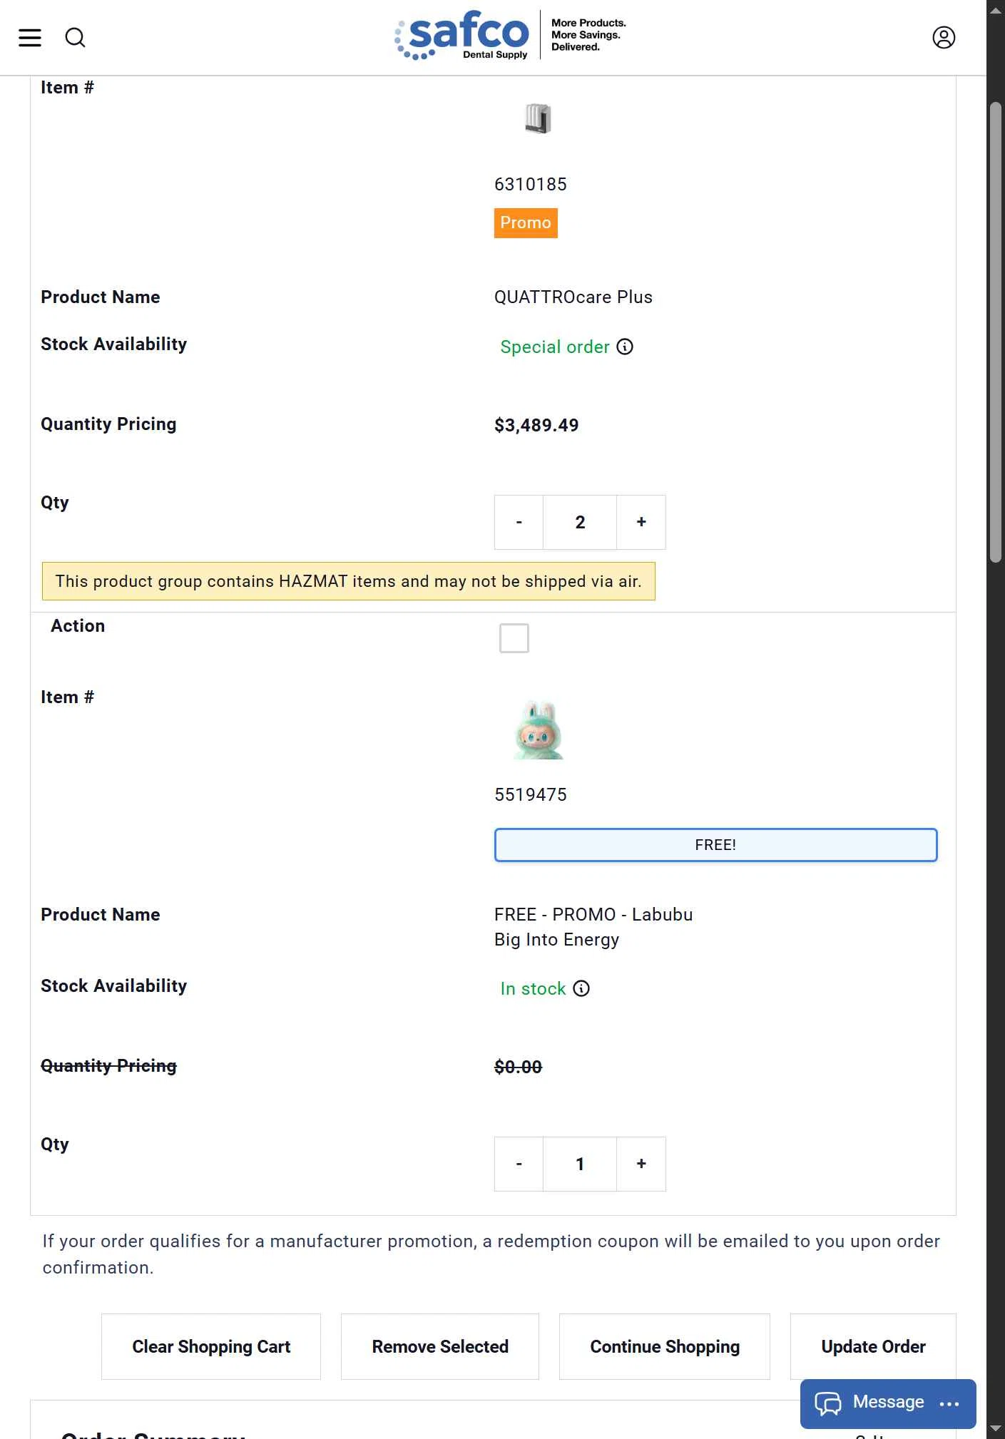Click the HAZMAT shipping warning notice
The height and width of the screenshot is (1439, 1005).
(349, 581)
